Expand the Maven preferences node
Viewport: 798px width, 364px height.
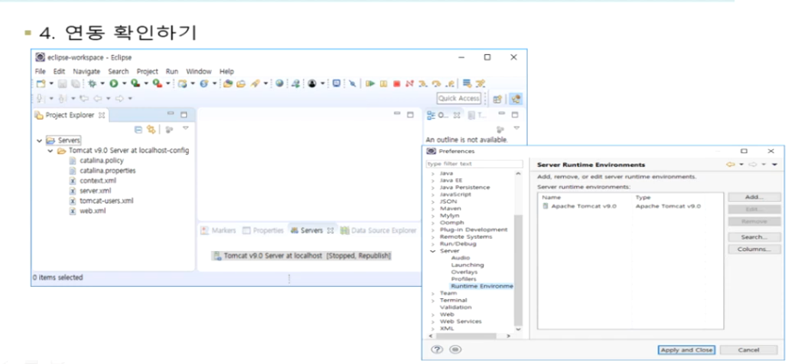[433, 209]
